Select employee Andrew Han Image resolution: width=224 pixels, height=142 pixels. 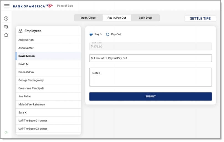tap(48, 40)
